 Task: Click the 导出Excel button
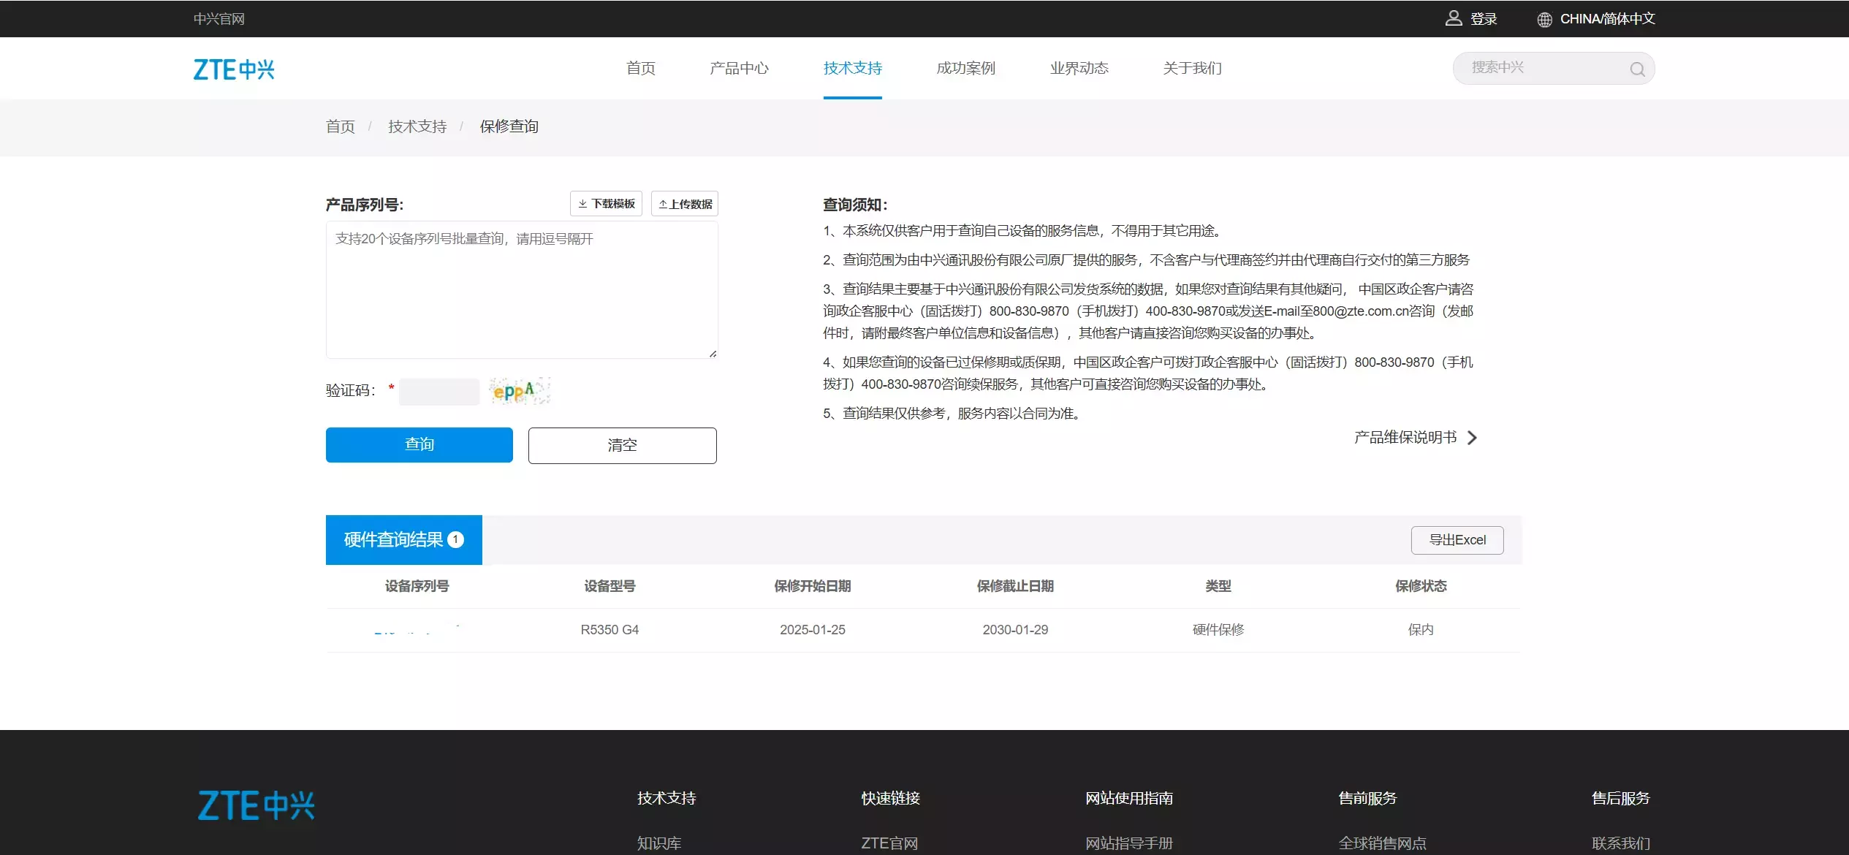1457,540
